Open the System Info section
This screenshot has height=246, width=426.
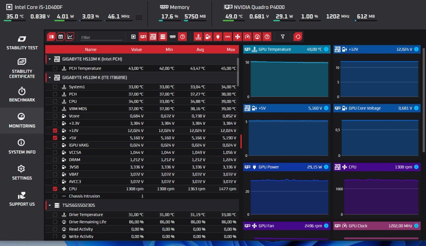pyautogui.click(x=22, y=147)
